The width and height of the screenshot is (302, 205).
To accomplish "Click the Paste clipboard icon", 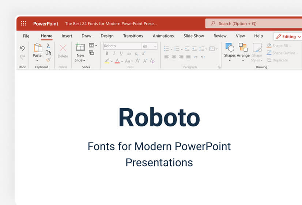I will point(38,48).
